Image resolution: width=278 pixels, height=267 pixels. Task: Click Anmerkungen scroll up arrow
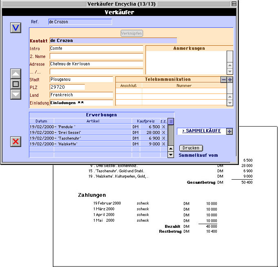230,65
